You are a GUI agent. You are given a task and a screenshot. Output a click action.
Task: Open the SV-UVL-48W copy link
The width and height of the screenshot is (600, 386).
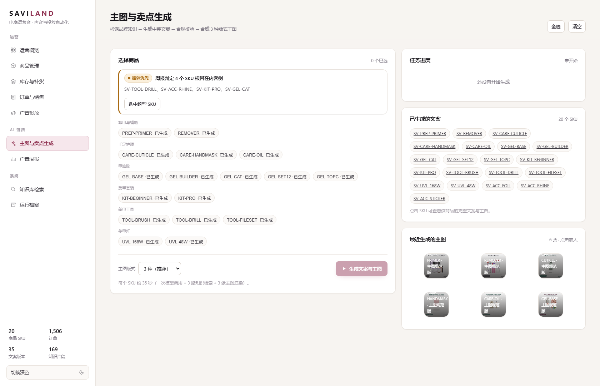(463, 186)
